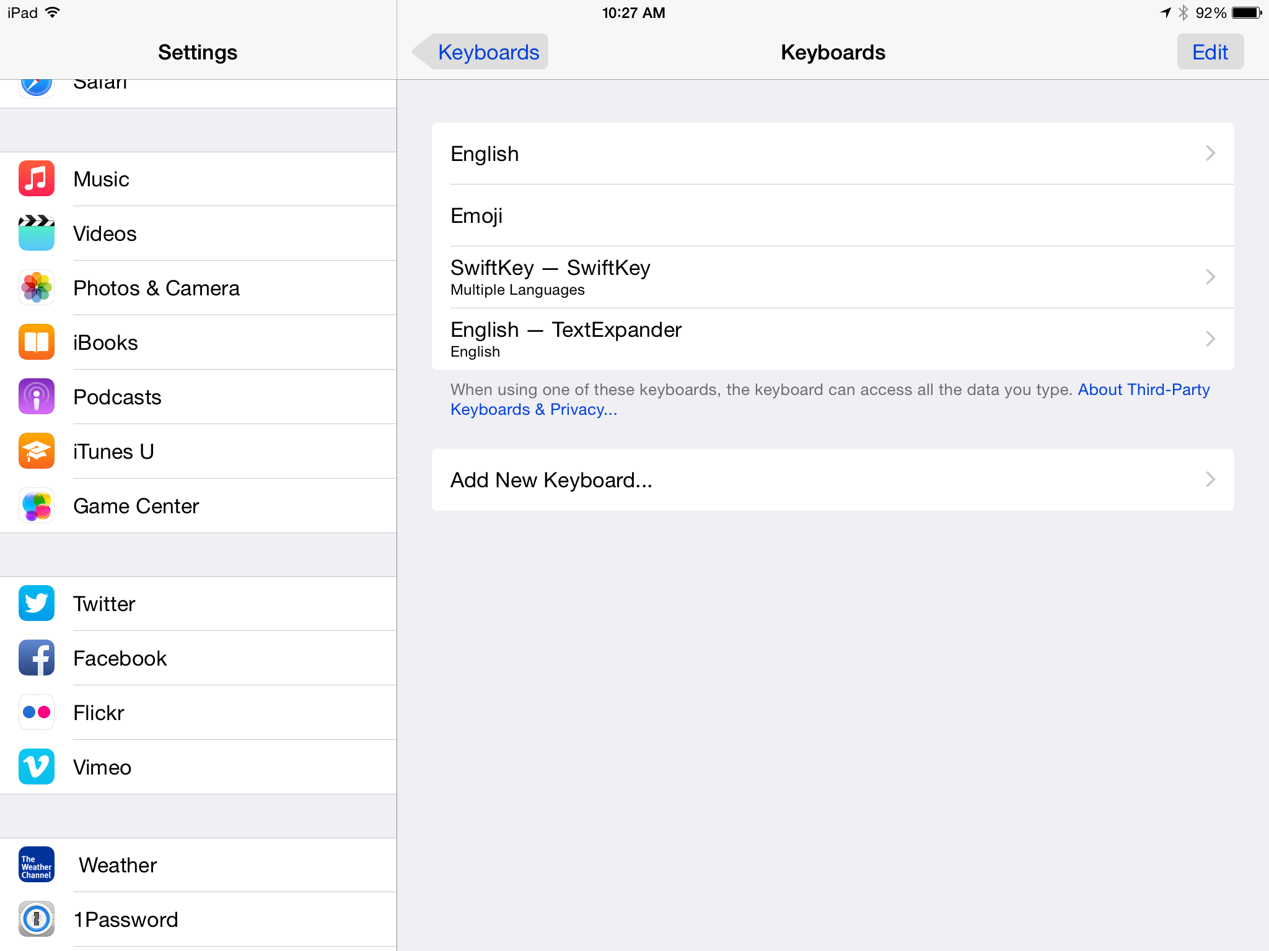Tap the Bluetooth status icon
The height and width of the screenshot is (951, 1269).
[x=1183, y=12]
